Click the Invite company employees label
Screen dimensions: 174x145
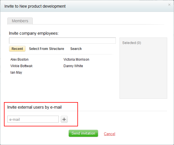[34, 33]
